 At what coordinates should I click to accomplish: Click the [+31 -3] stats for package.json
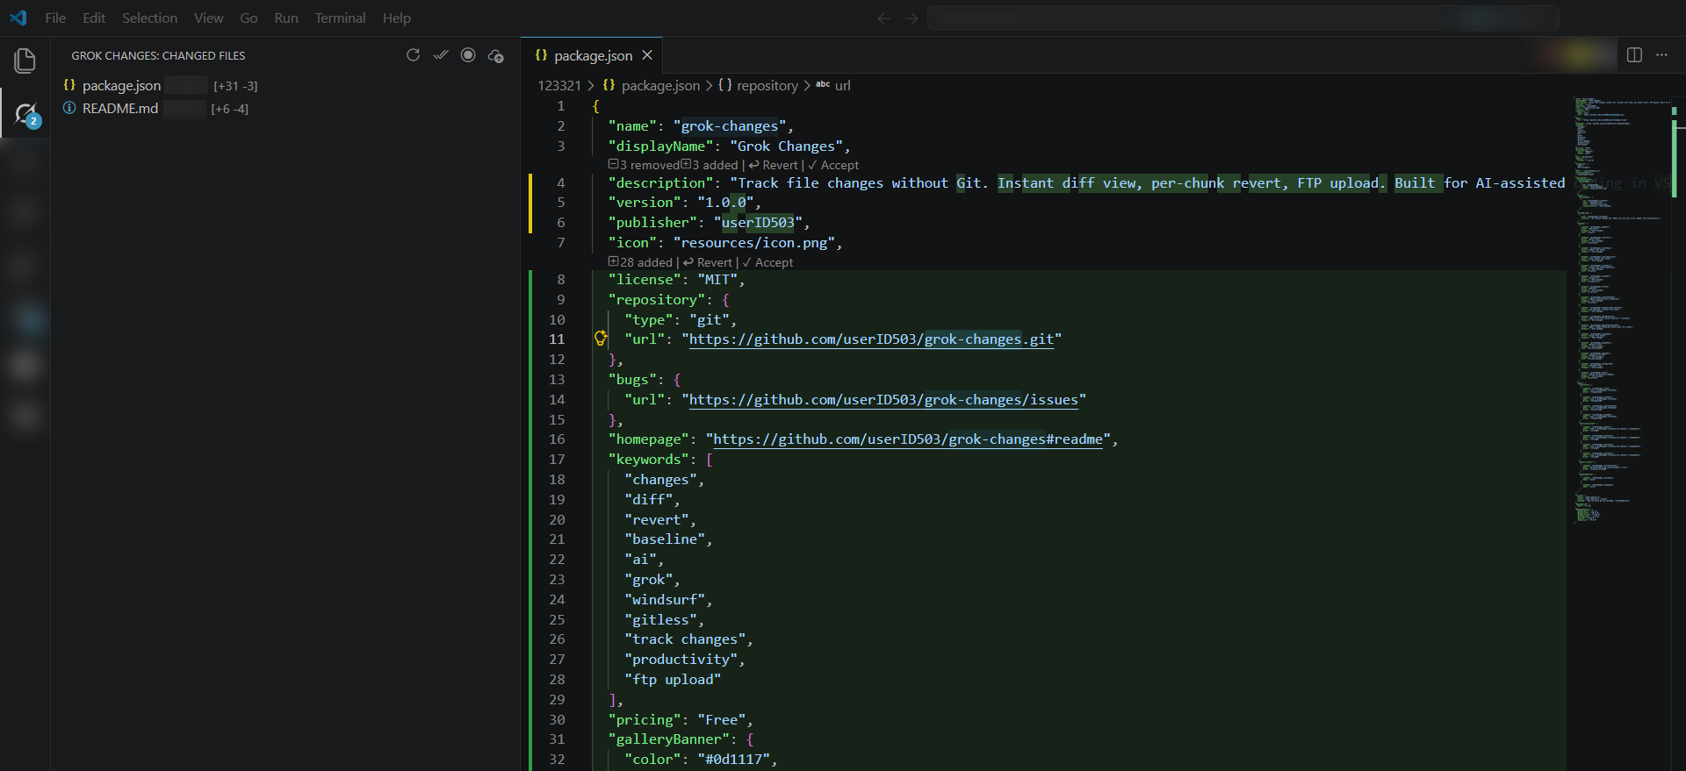(235, 86)
